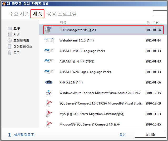Click the ASP.NET MVC 3 Language Packs icon
This screenshot has width=168, height=141.
49,50
